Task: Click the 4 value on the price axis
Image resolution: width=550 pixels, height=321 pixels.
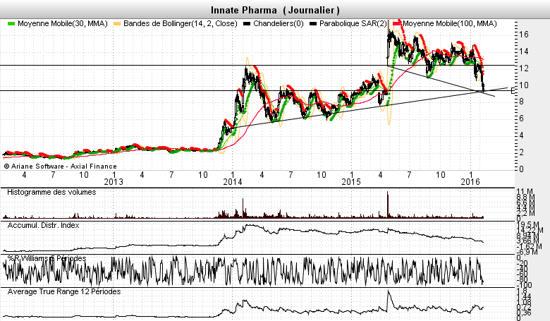Action: click(x=522, y=135)
